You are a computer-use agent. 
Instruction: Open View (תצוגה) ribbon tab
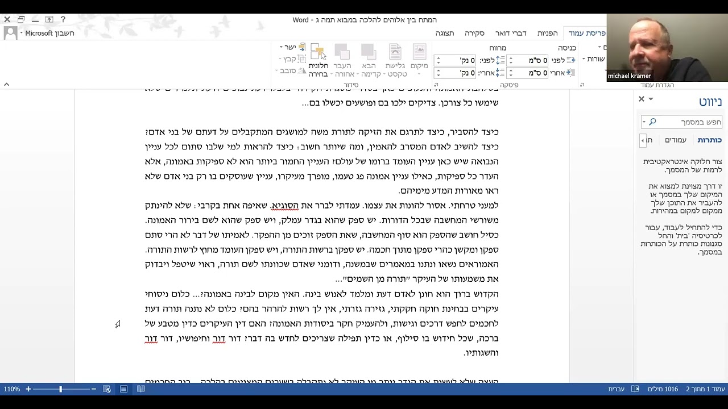[445, 34]
